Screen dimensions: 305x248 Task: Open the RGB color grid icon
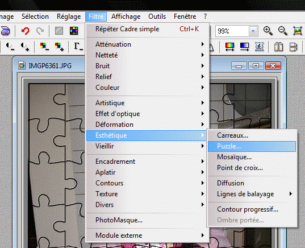[x=74, y=31]
